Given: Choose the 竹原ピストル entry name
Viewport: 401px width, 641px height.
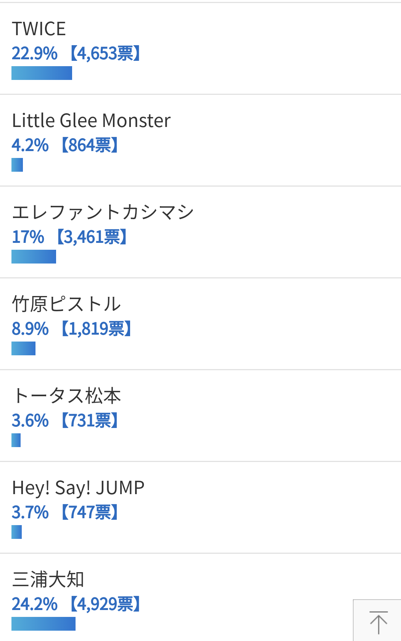Looking at the screenshot, I should (66, 304).
